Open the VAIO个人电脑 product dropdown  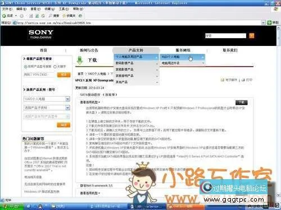(x=47, y=99)
